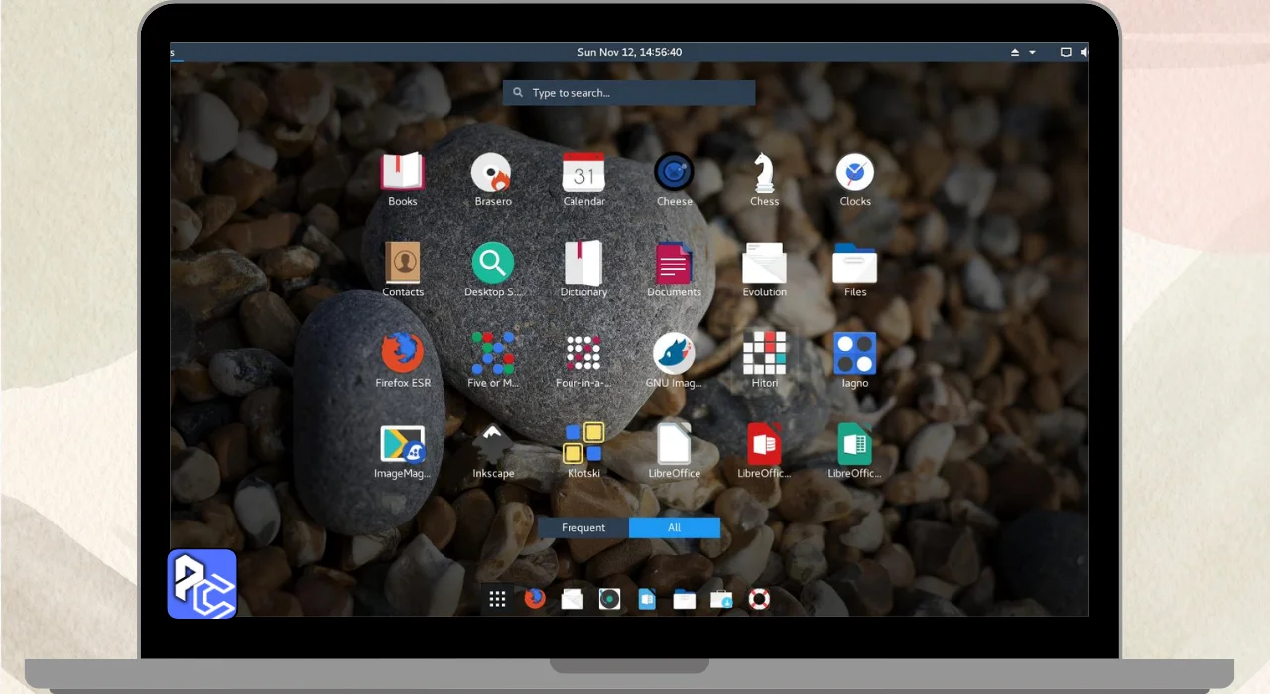Click the Type to search field
This screenshot has height=694, width=1270.
point(629,93)
